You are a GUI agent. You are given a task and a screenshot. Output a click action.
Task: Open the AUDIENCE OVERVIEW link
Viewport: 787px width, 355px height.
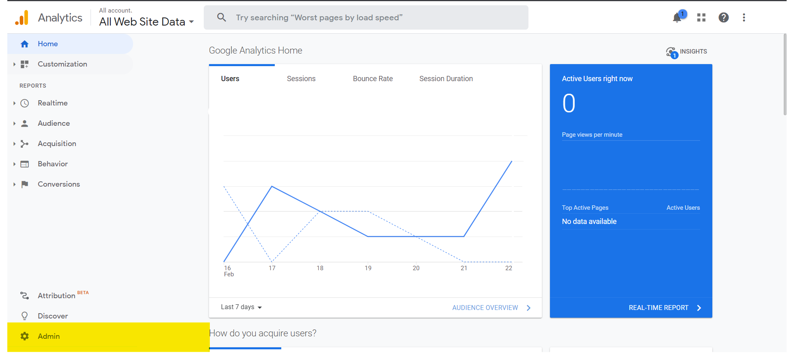point(485,308)
